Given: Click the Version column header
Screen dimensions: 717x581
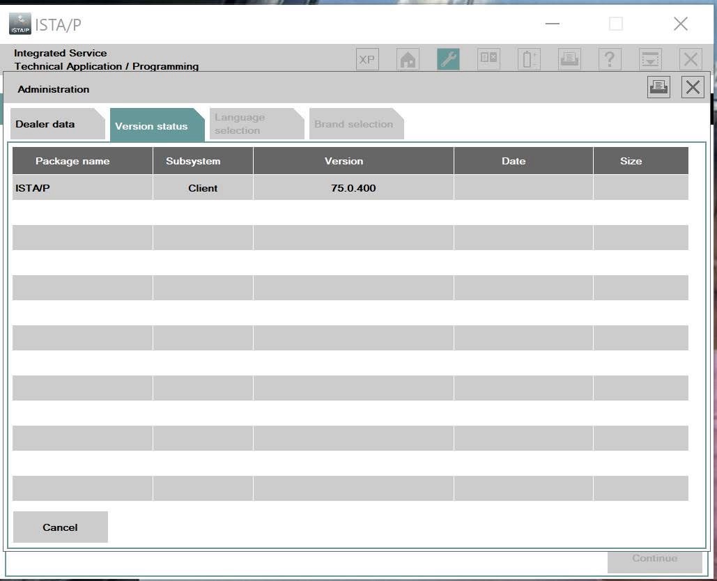Looking at the screenshot, I should pos(344,160).
